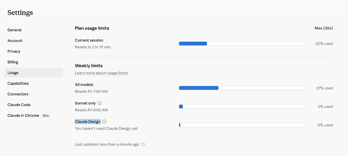
Task: Click the 22% used value
Action: [x=324, y=44]
